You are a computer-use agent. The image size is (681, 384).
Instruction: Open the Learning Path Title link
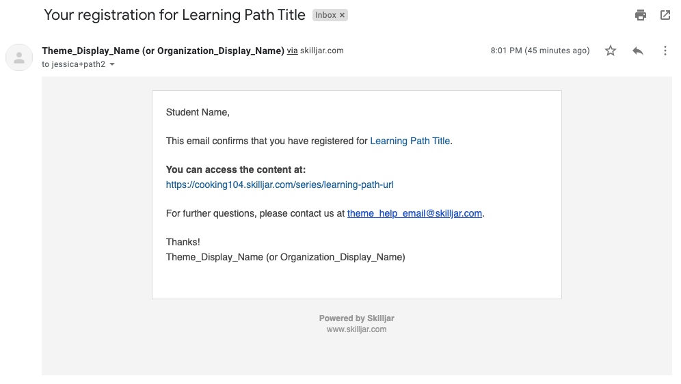click(410, 141)
